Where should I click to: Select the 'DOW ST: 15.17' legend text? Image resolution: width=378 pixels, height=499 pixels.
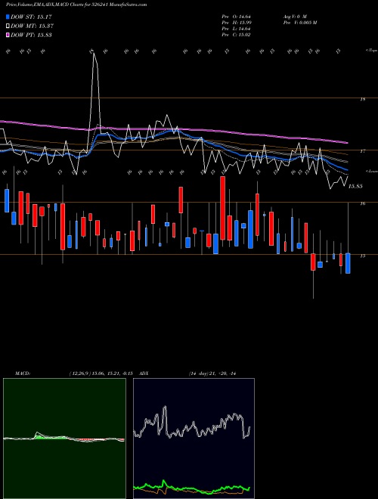click(31, 17)
